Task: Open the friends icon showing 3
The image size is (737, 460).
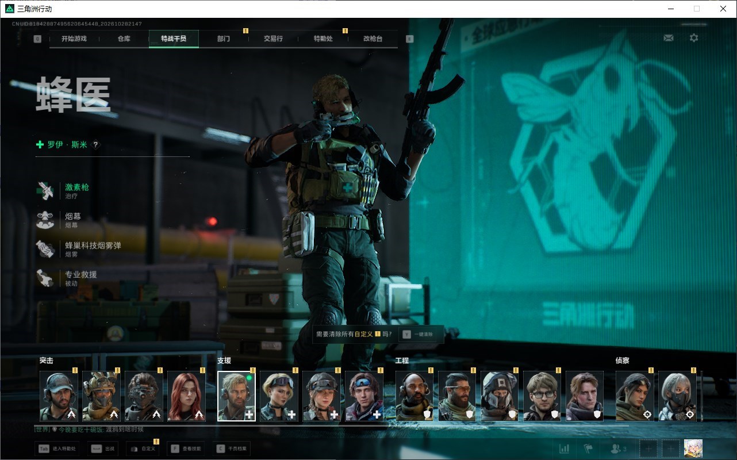Action: pyautogui.click(x=619, y=448)
